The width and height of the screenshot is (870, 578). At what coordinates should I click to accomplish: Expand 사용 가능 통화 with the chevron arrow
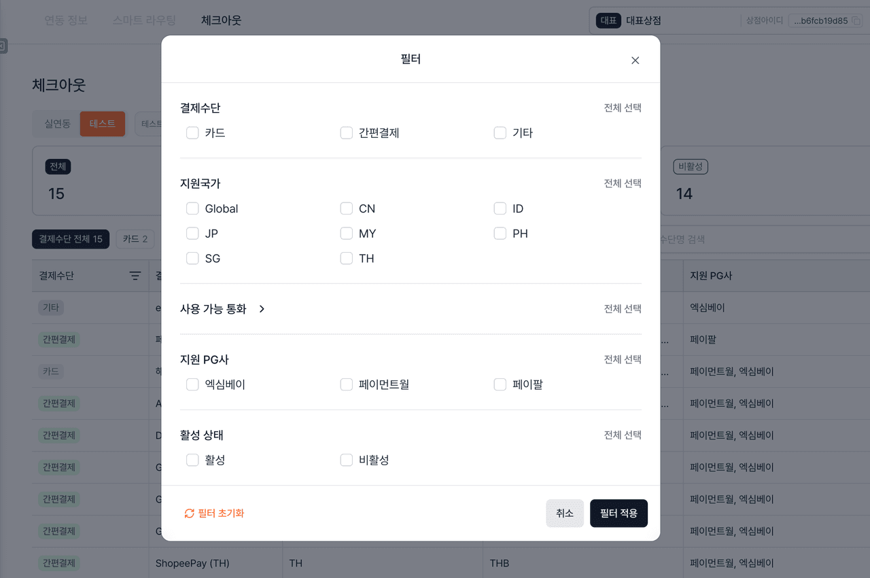point(262,309)
